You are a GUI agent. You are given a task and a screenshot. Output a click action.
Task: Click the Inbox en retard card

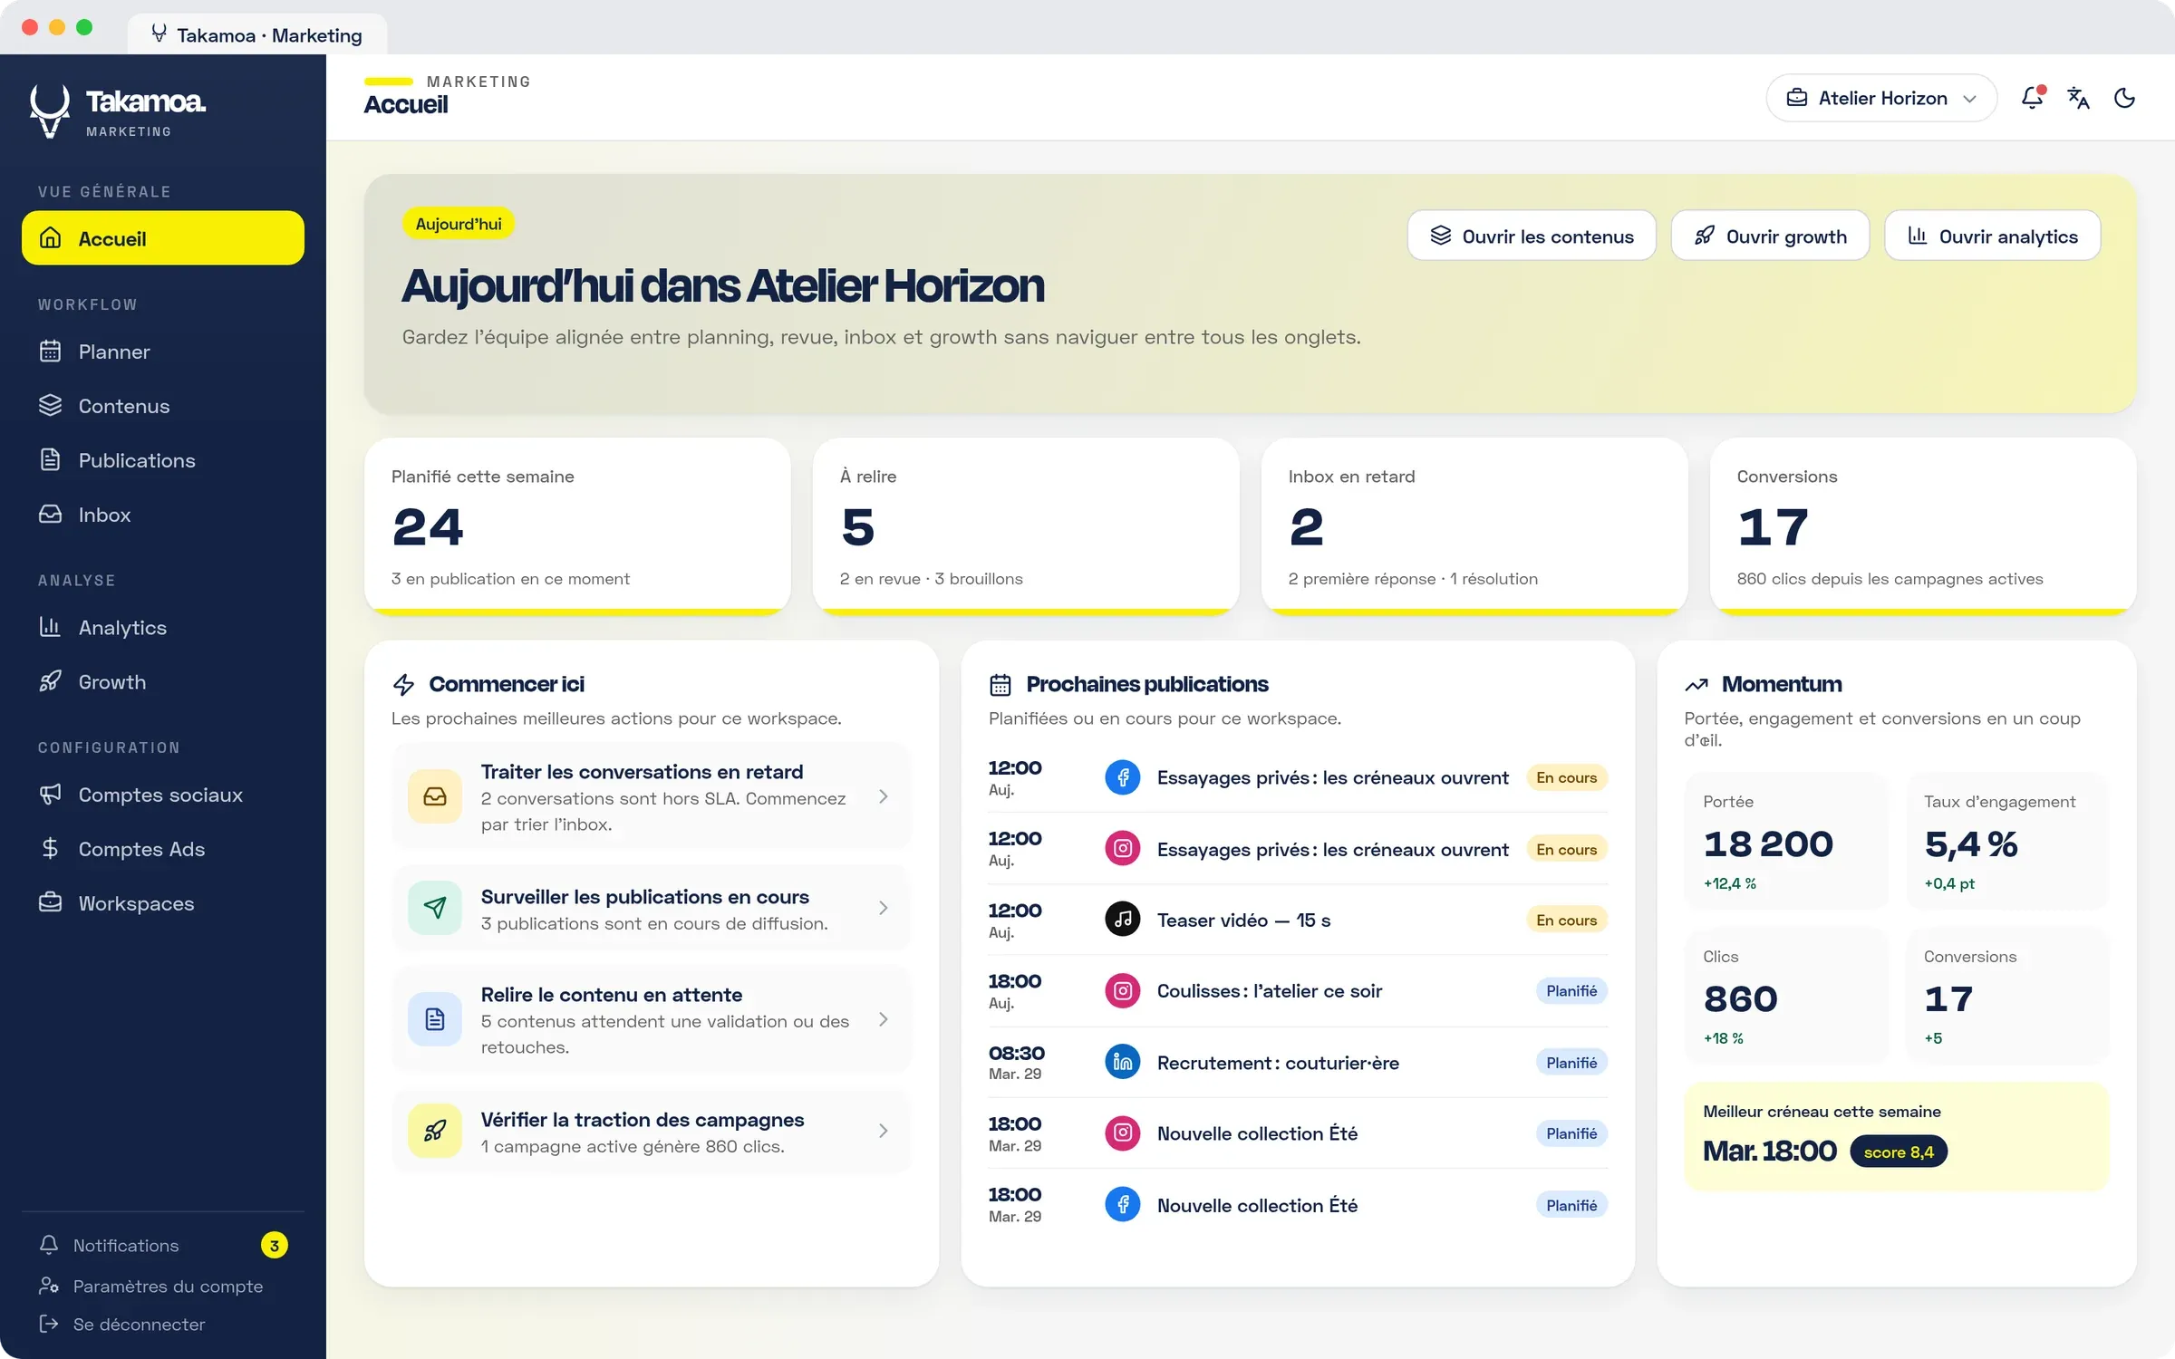(1474, 526)
